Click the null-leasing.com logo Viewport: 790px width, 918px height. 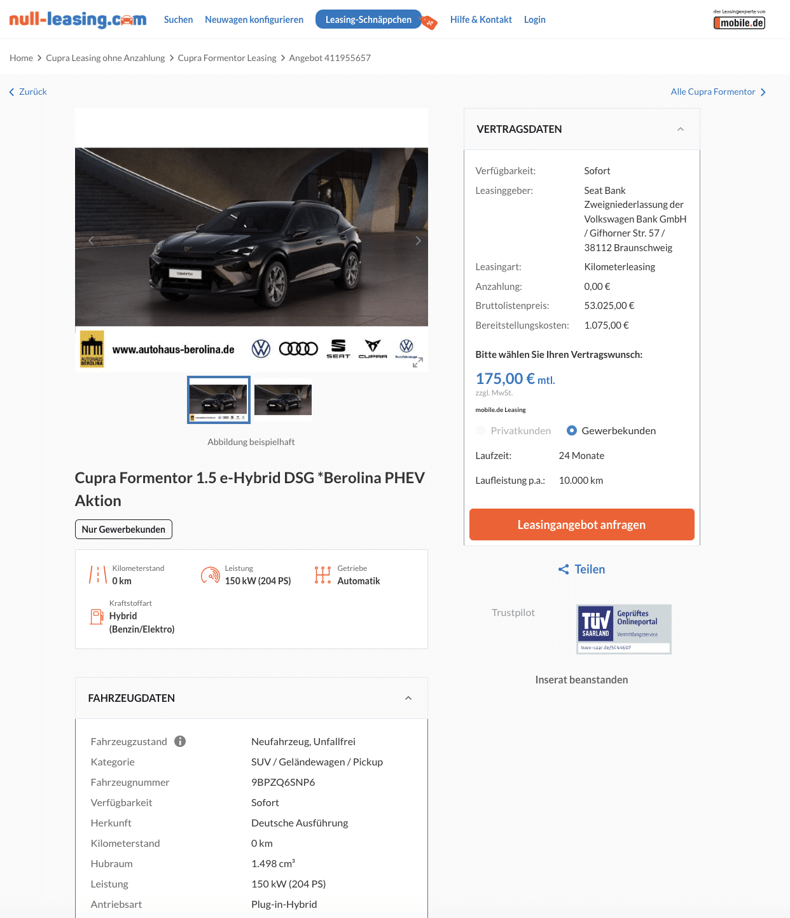(78, 20)
